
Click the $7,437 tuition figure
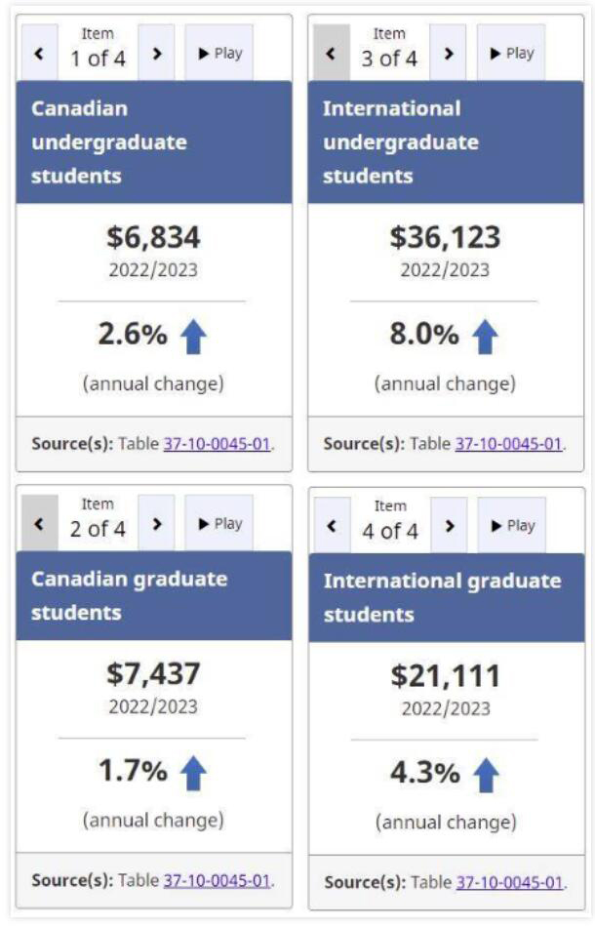(x=153, y=673)
